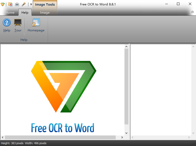This screenshot has width=196, height=146.
Task: Open the Customize Quick Access Toolbar dropdown
Action: coord(31,4)
